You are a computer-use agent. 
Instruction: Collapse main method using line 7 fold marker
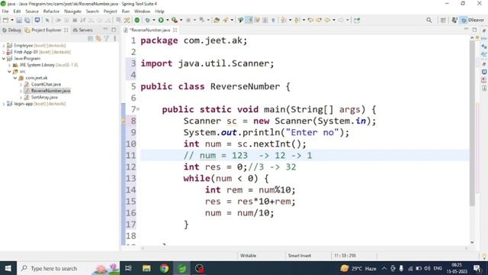[x=138, y=109]
